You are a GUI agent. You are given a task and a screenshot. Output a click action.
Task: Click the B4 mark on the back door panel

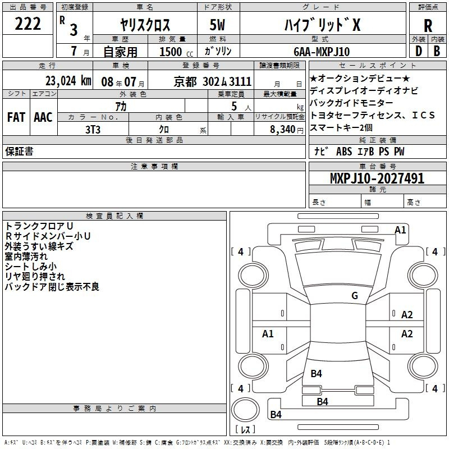316,374
